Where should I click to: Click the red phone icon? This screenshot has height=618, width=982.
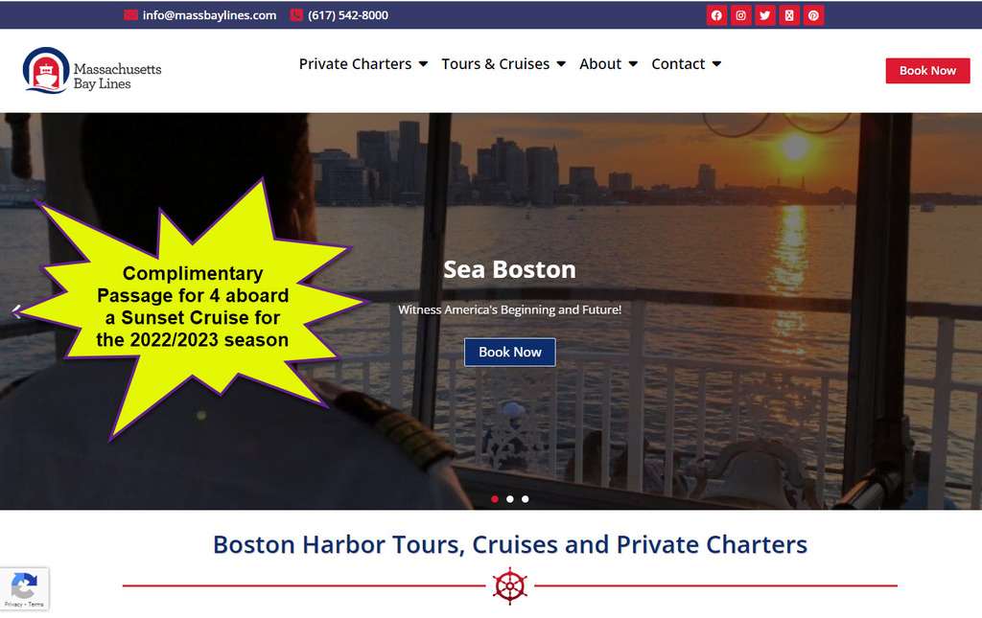point(296,15)
